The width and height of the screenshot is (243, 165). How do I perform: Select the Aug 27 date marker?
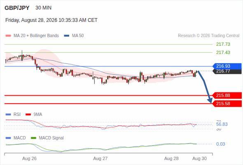tap(100, 158)
